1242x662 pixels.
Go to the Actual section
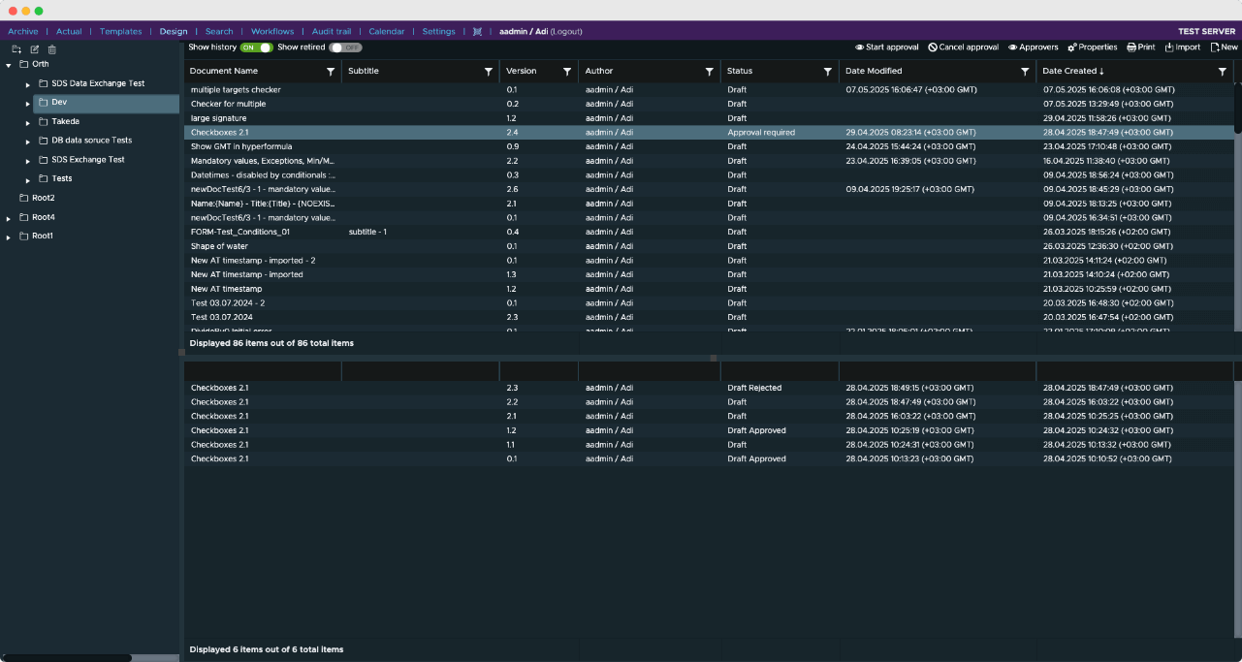pos(69,31)
